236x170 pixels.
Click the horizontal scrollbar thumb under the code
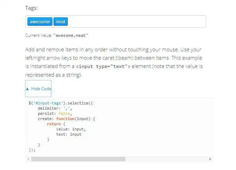78,159
